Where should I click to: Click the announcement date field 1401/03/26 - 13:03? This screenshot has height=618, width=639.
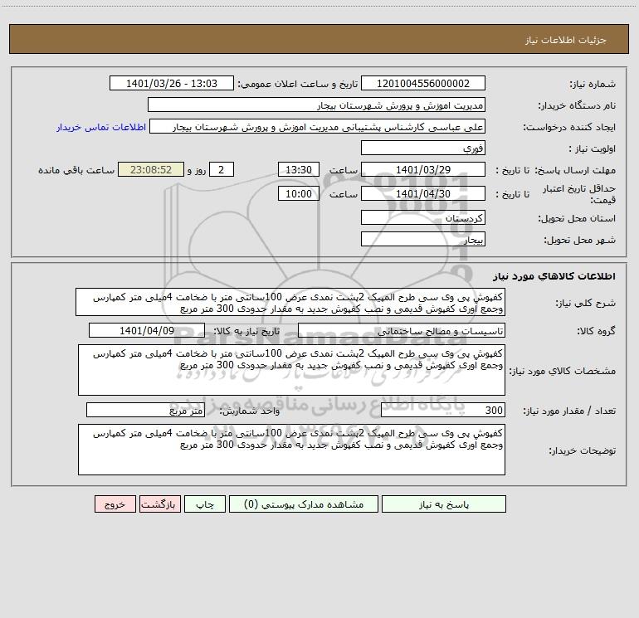[172, 84]
